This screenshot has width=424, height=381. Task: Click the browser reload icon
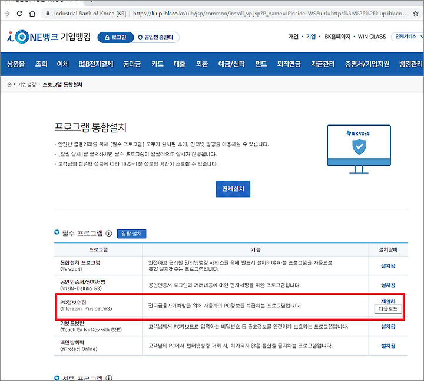tap(19, 13)
